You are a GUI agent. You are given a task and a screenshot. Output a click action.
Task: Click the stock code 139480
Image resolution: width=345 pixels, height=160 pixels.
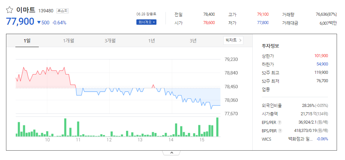click(x=46, y=11)
